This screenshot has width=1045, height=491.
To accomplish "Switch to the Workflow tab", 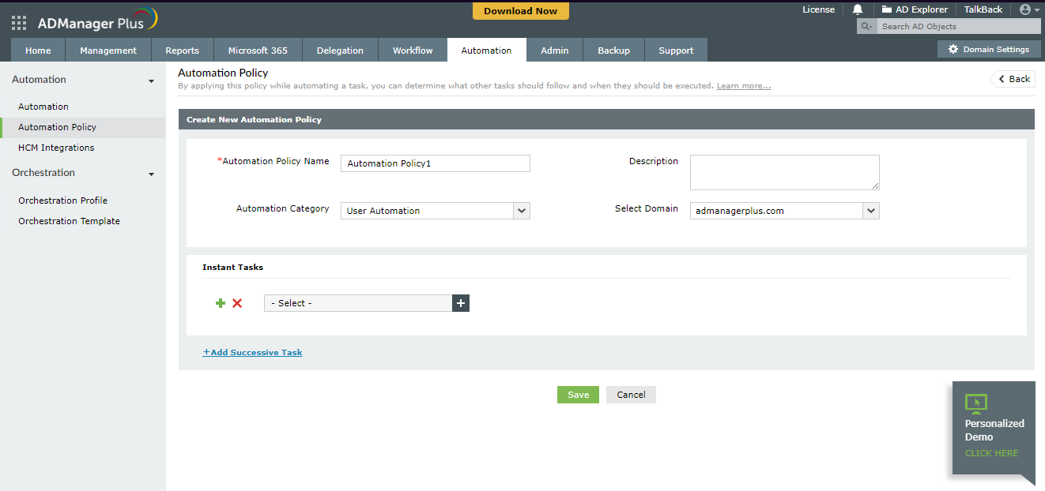I will [413, 51].
